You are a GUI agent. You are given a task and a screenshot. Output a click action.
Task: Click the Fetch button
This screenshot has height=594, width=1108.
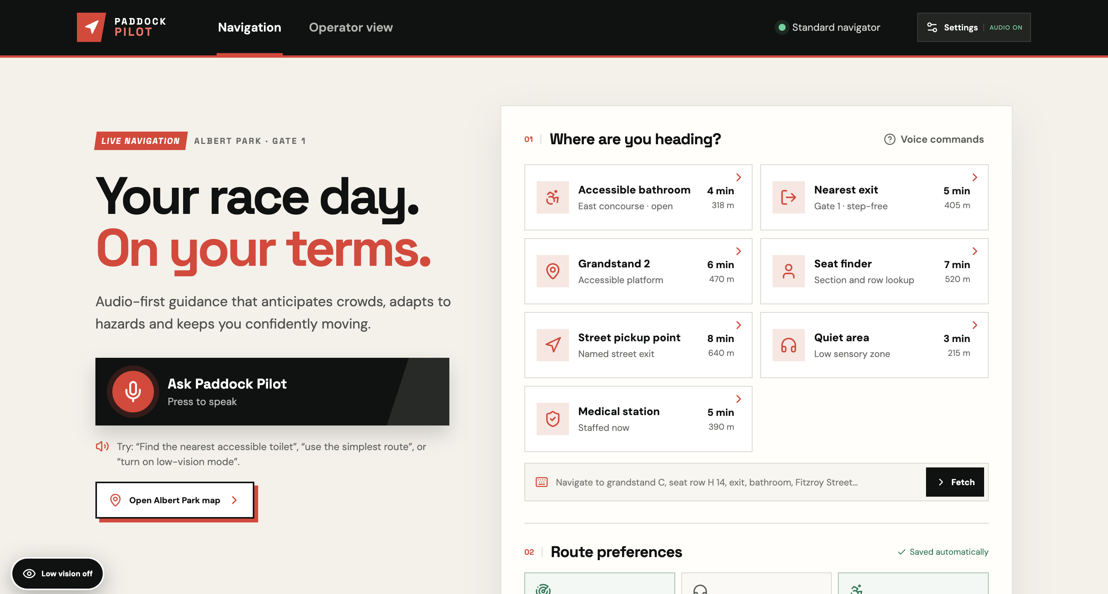(x=955, y=482)
